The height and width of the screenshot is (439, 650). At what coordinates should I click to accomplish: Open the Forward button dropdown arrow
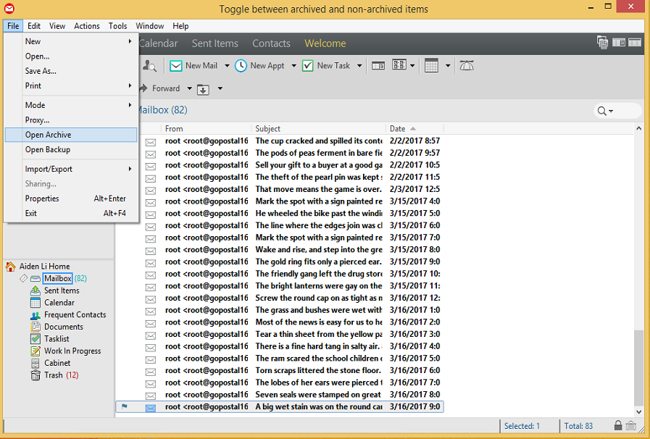click(190, 89)
